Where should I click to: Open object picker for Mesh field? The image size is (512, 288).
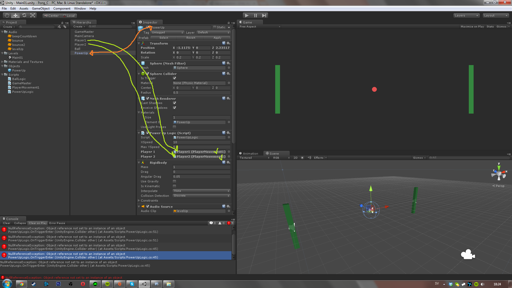(x=229, y=68)
